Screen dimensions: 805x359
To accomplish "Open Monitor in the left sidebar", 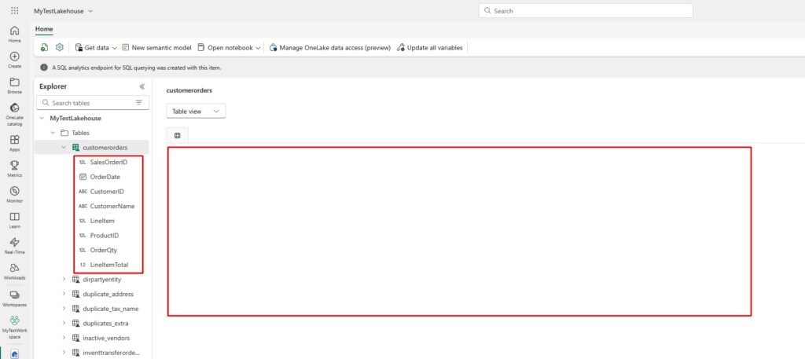I will tap(14, 194).
